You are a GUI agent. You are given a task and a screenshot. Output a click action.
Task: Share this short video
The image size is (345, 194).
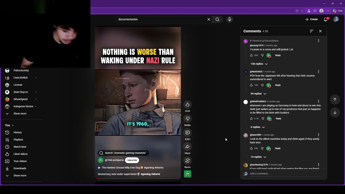188,147
